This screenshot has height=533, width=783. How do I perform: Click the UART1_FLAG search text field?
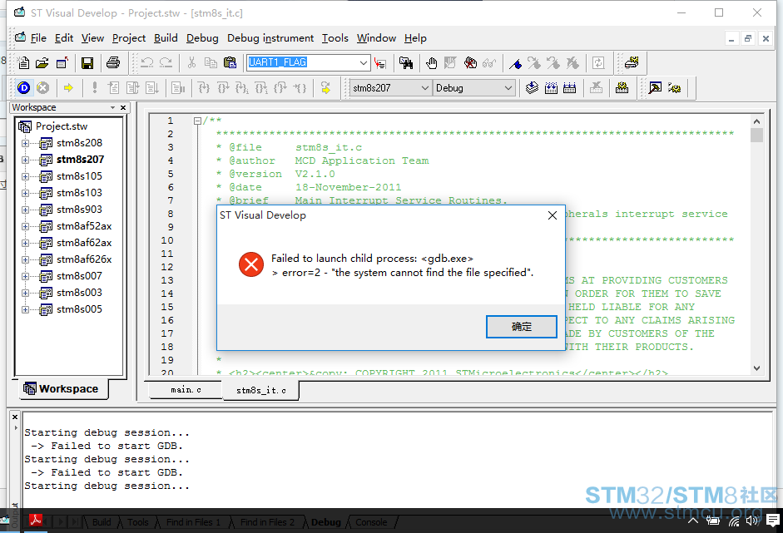302,63
